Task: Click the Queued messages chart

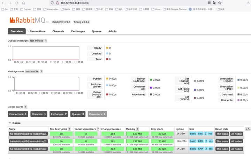Action: (x=46, y=53)
